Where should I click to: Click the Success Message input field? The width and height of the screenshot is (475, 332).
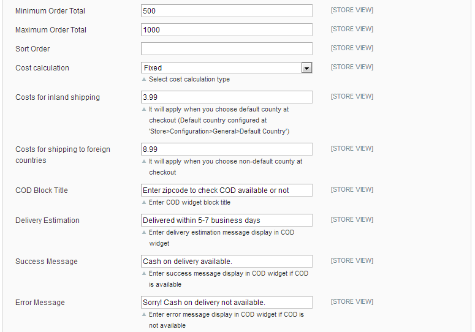coord(226,262)
